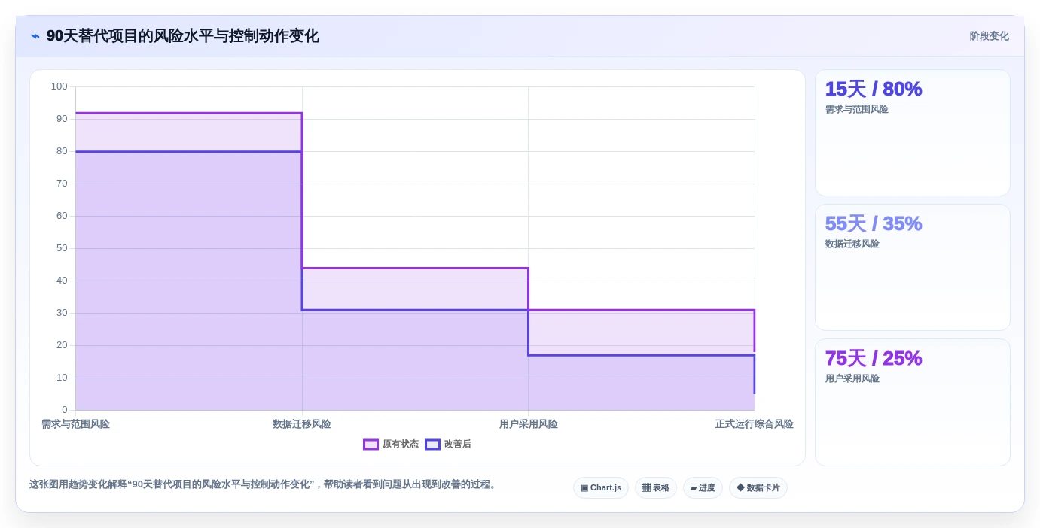Click 数据迁移风险 caption in second card

tap(852, 244)
